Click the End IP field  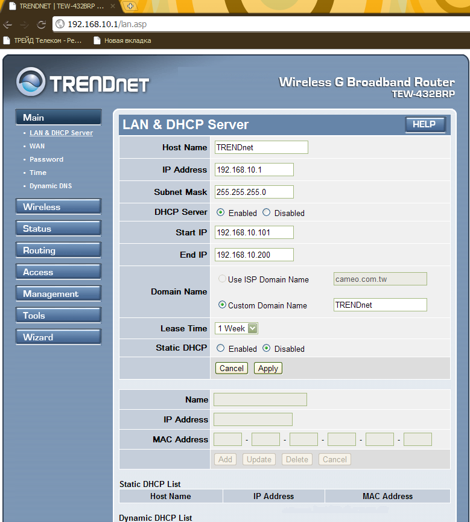tap(254, 255)
